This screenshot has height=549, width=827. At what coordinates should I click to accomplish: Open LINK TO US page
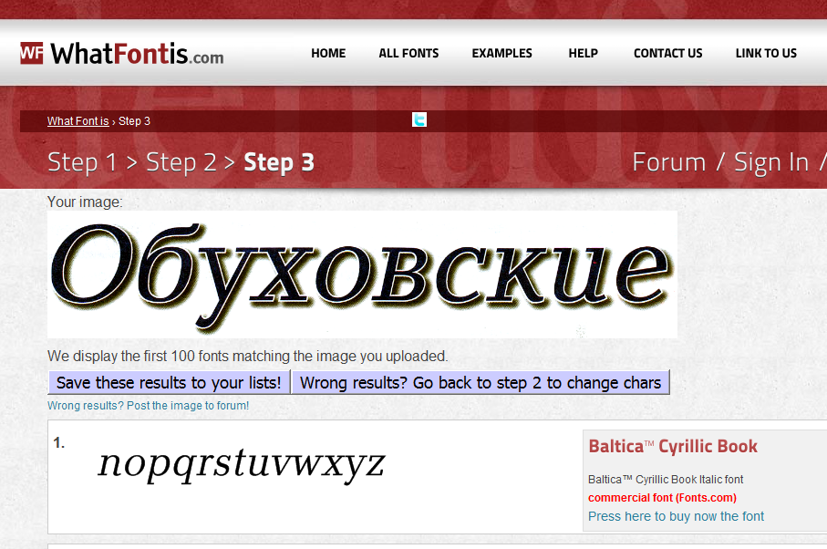coord(766,53)
